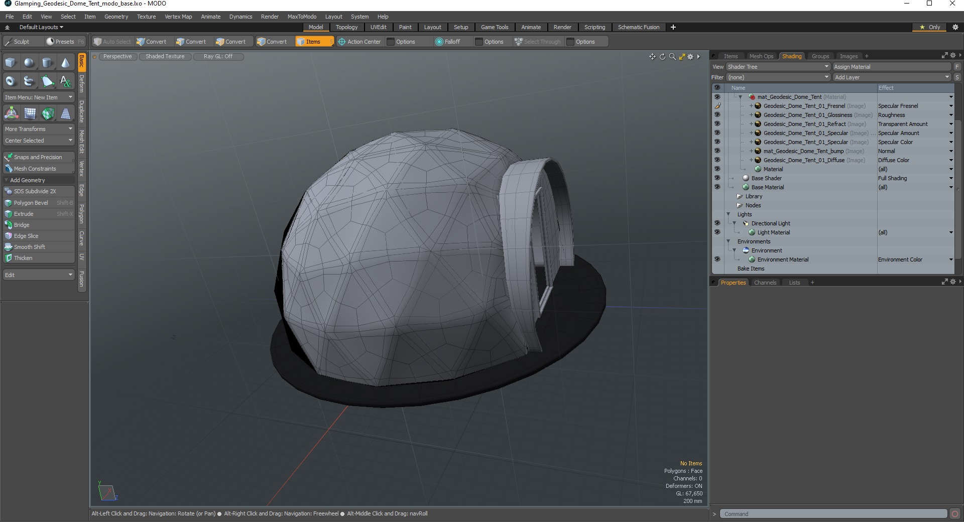Open the layout settings gear at top right
Screen dimensions: 964x522
[955, 27]
